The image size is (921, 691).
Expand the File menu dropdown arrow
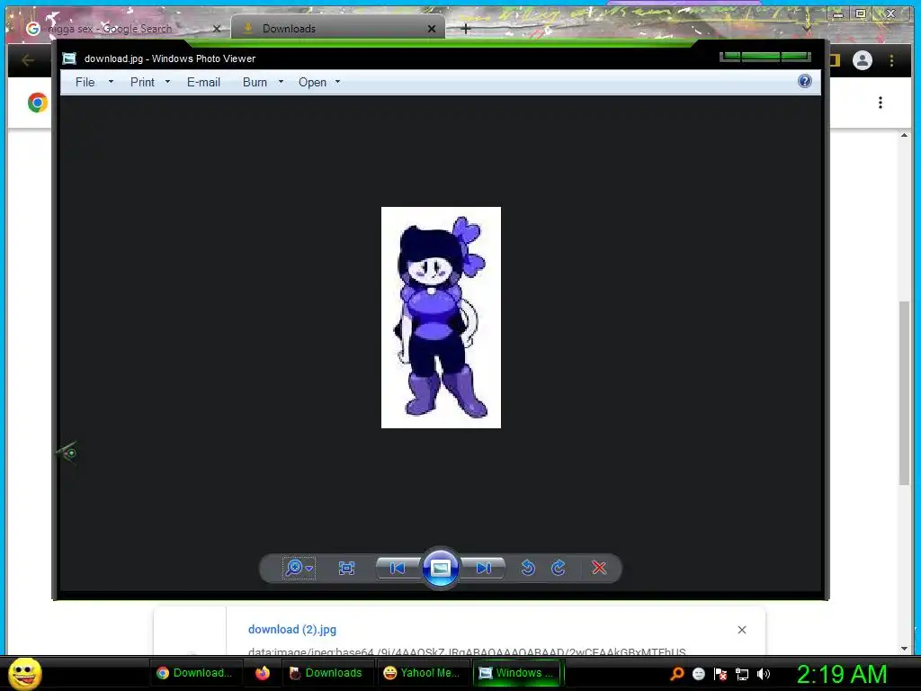(111, 82)
